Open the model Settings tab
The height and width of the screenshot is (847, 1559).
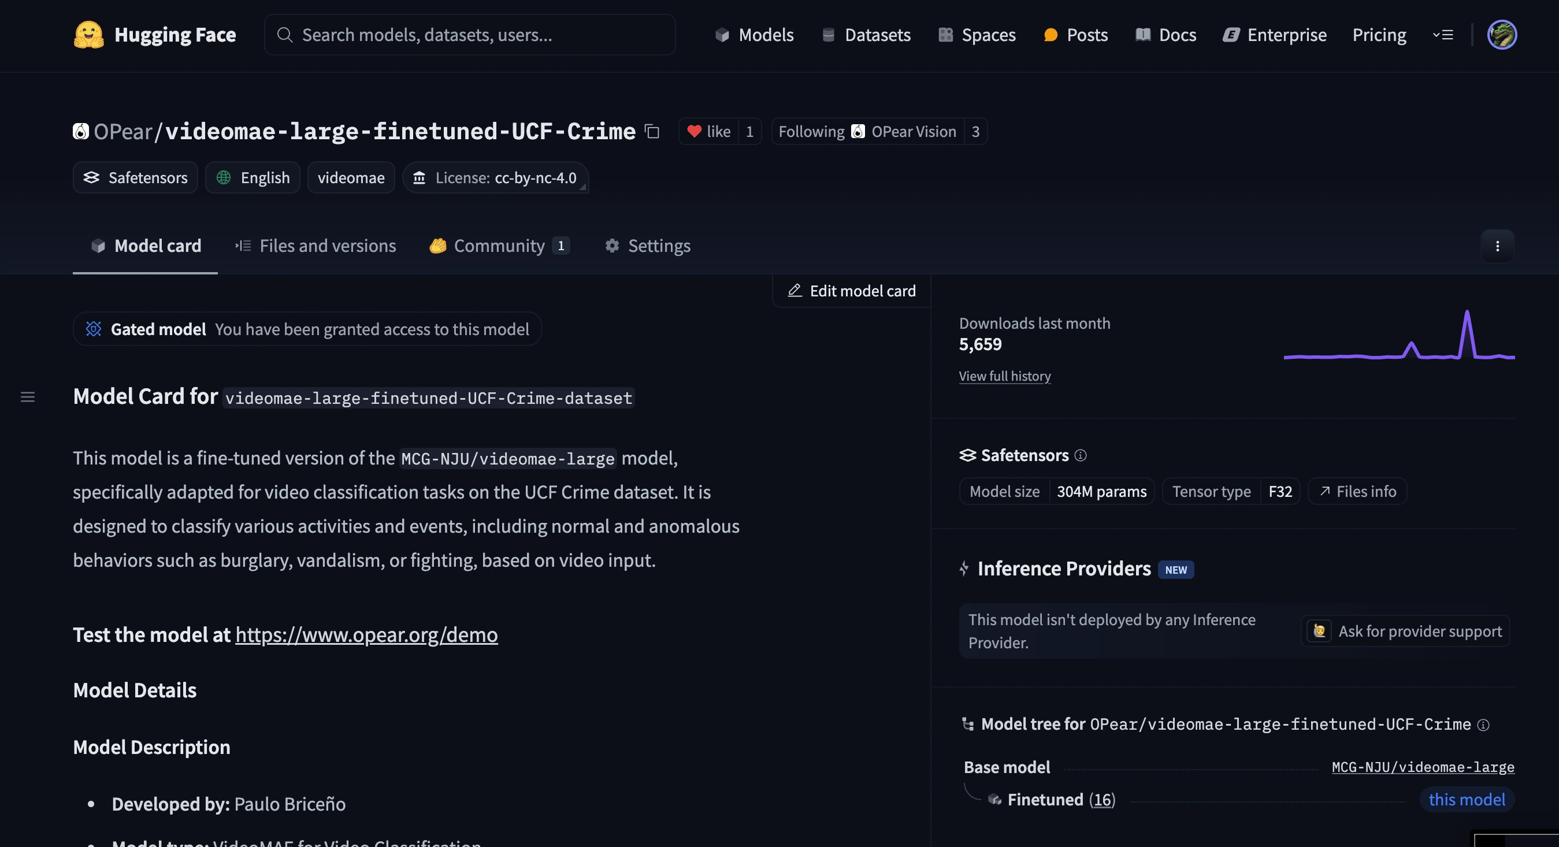pos(648,246)
